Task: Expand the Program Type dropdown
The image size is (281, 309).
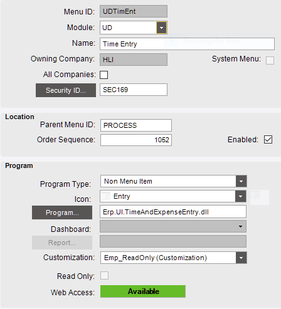Action: tap(241, 181)
